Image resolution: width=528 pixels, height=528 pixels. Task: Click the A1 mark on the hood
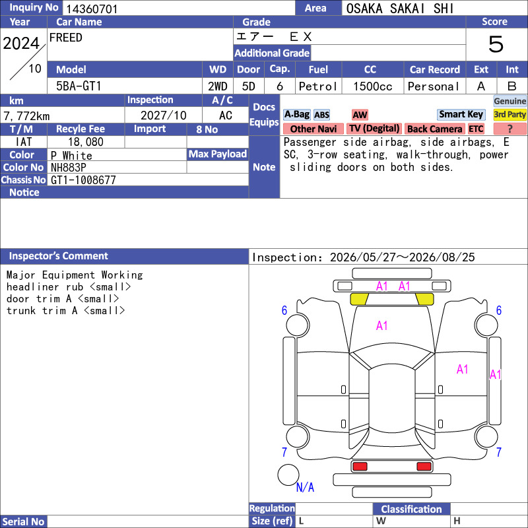382,325
